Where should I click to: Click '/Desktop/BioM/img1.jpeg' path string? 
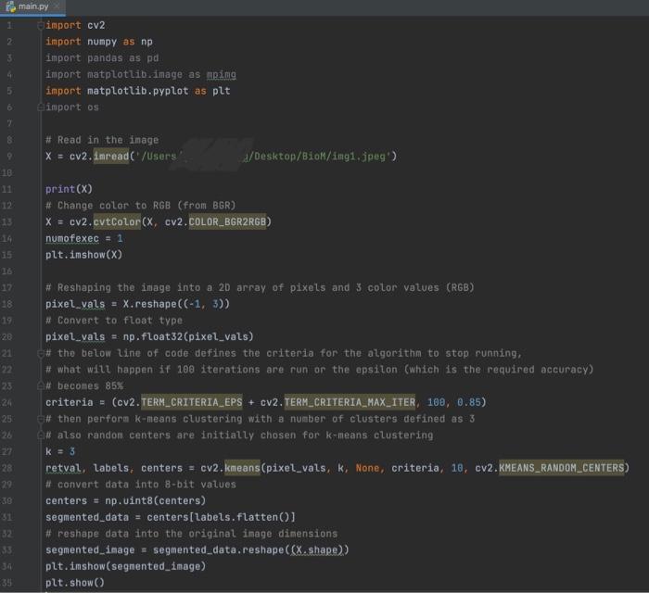[x=317, y=157]
